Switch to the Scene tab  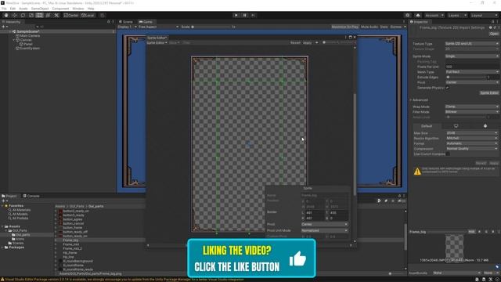126,22
